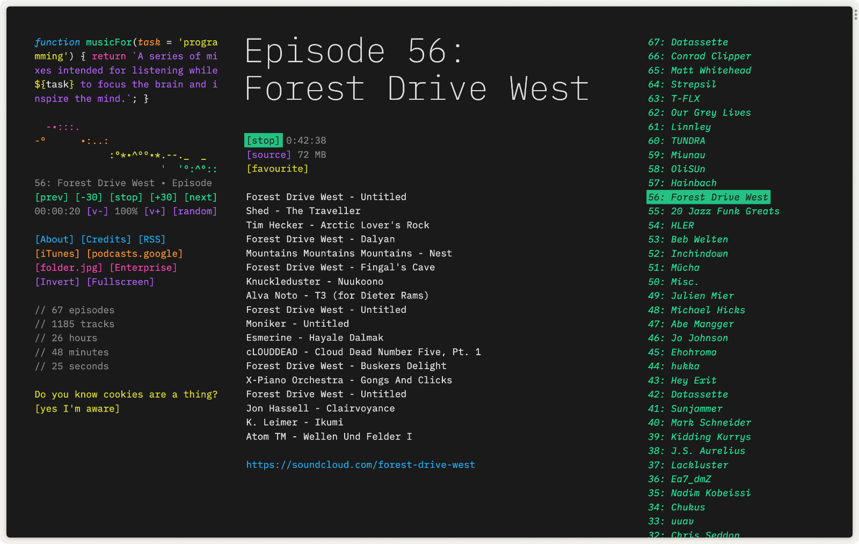Select episode 49: Julien Mier
The width and height of the screenshot is (859, 544).
[691, 296]
